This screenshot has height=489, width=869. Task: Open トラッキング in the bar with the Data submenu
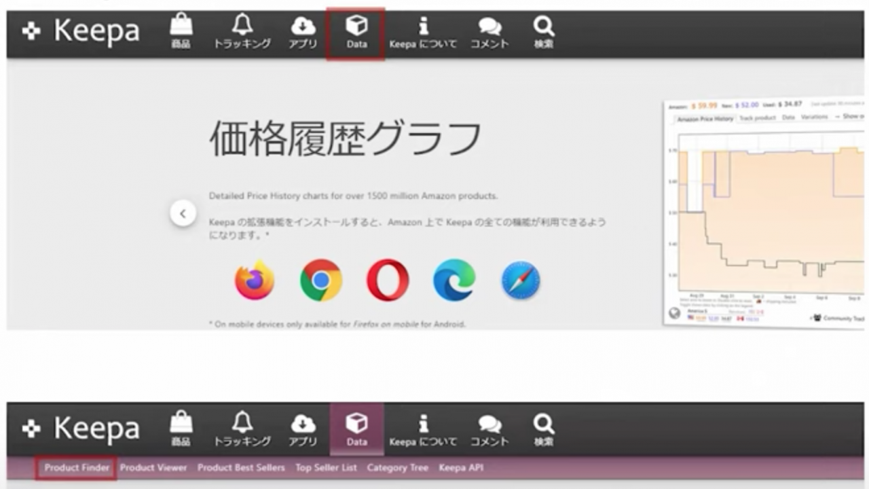point(242,430)
